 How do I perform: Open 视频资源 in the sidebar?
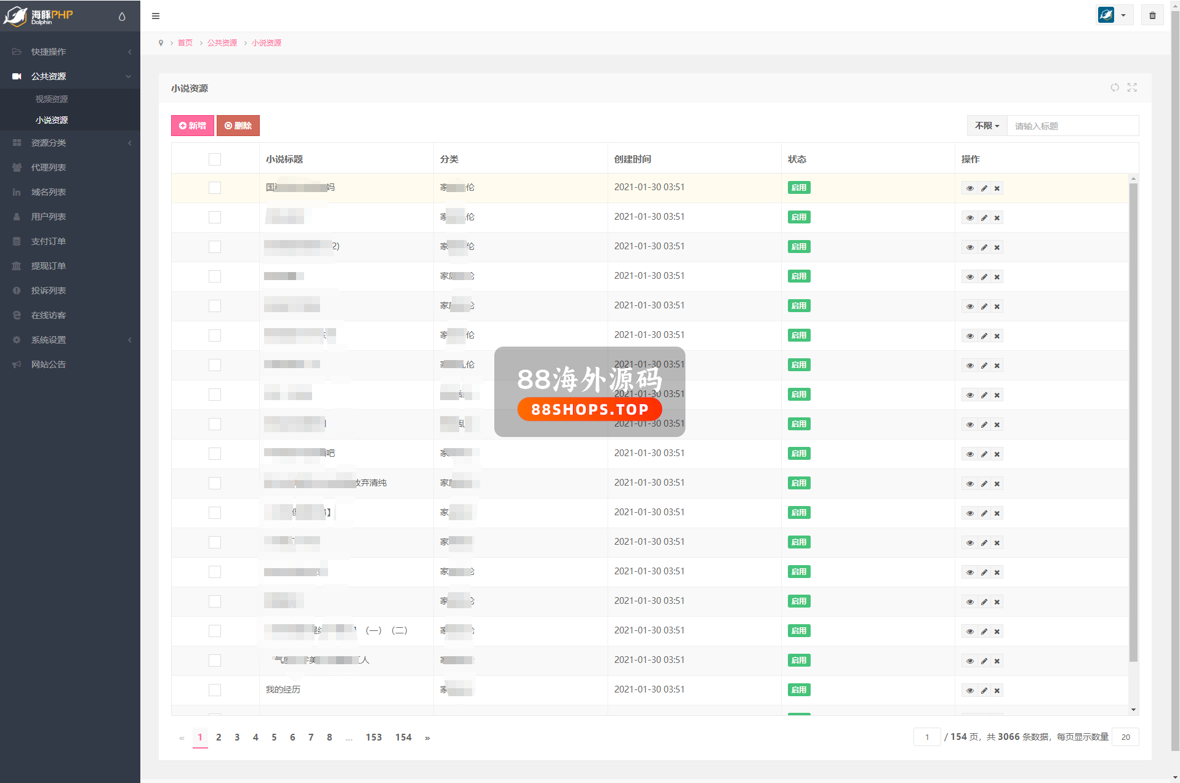tap(52, 99)
